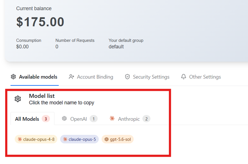
Task: Click the Number of Requests value 0
Action: tap(57, 47)
